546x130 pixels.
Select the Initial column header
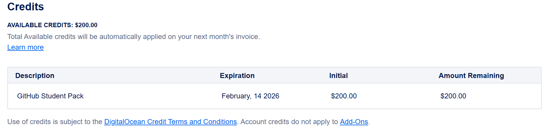tap(338, 76)
